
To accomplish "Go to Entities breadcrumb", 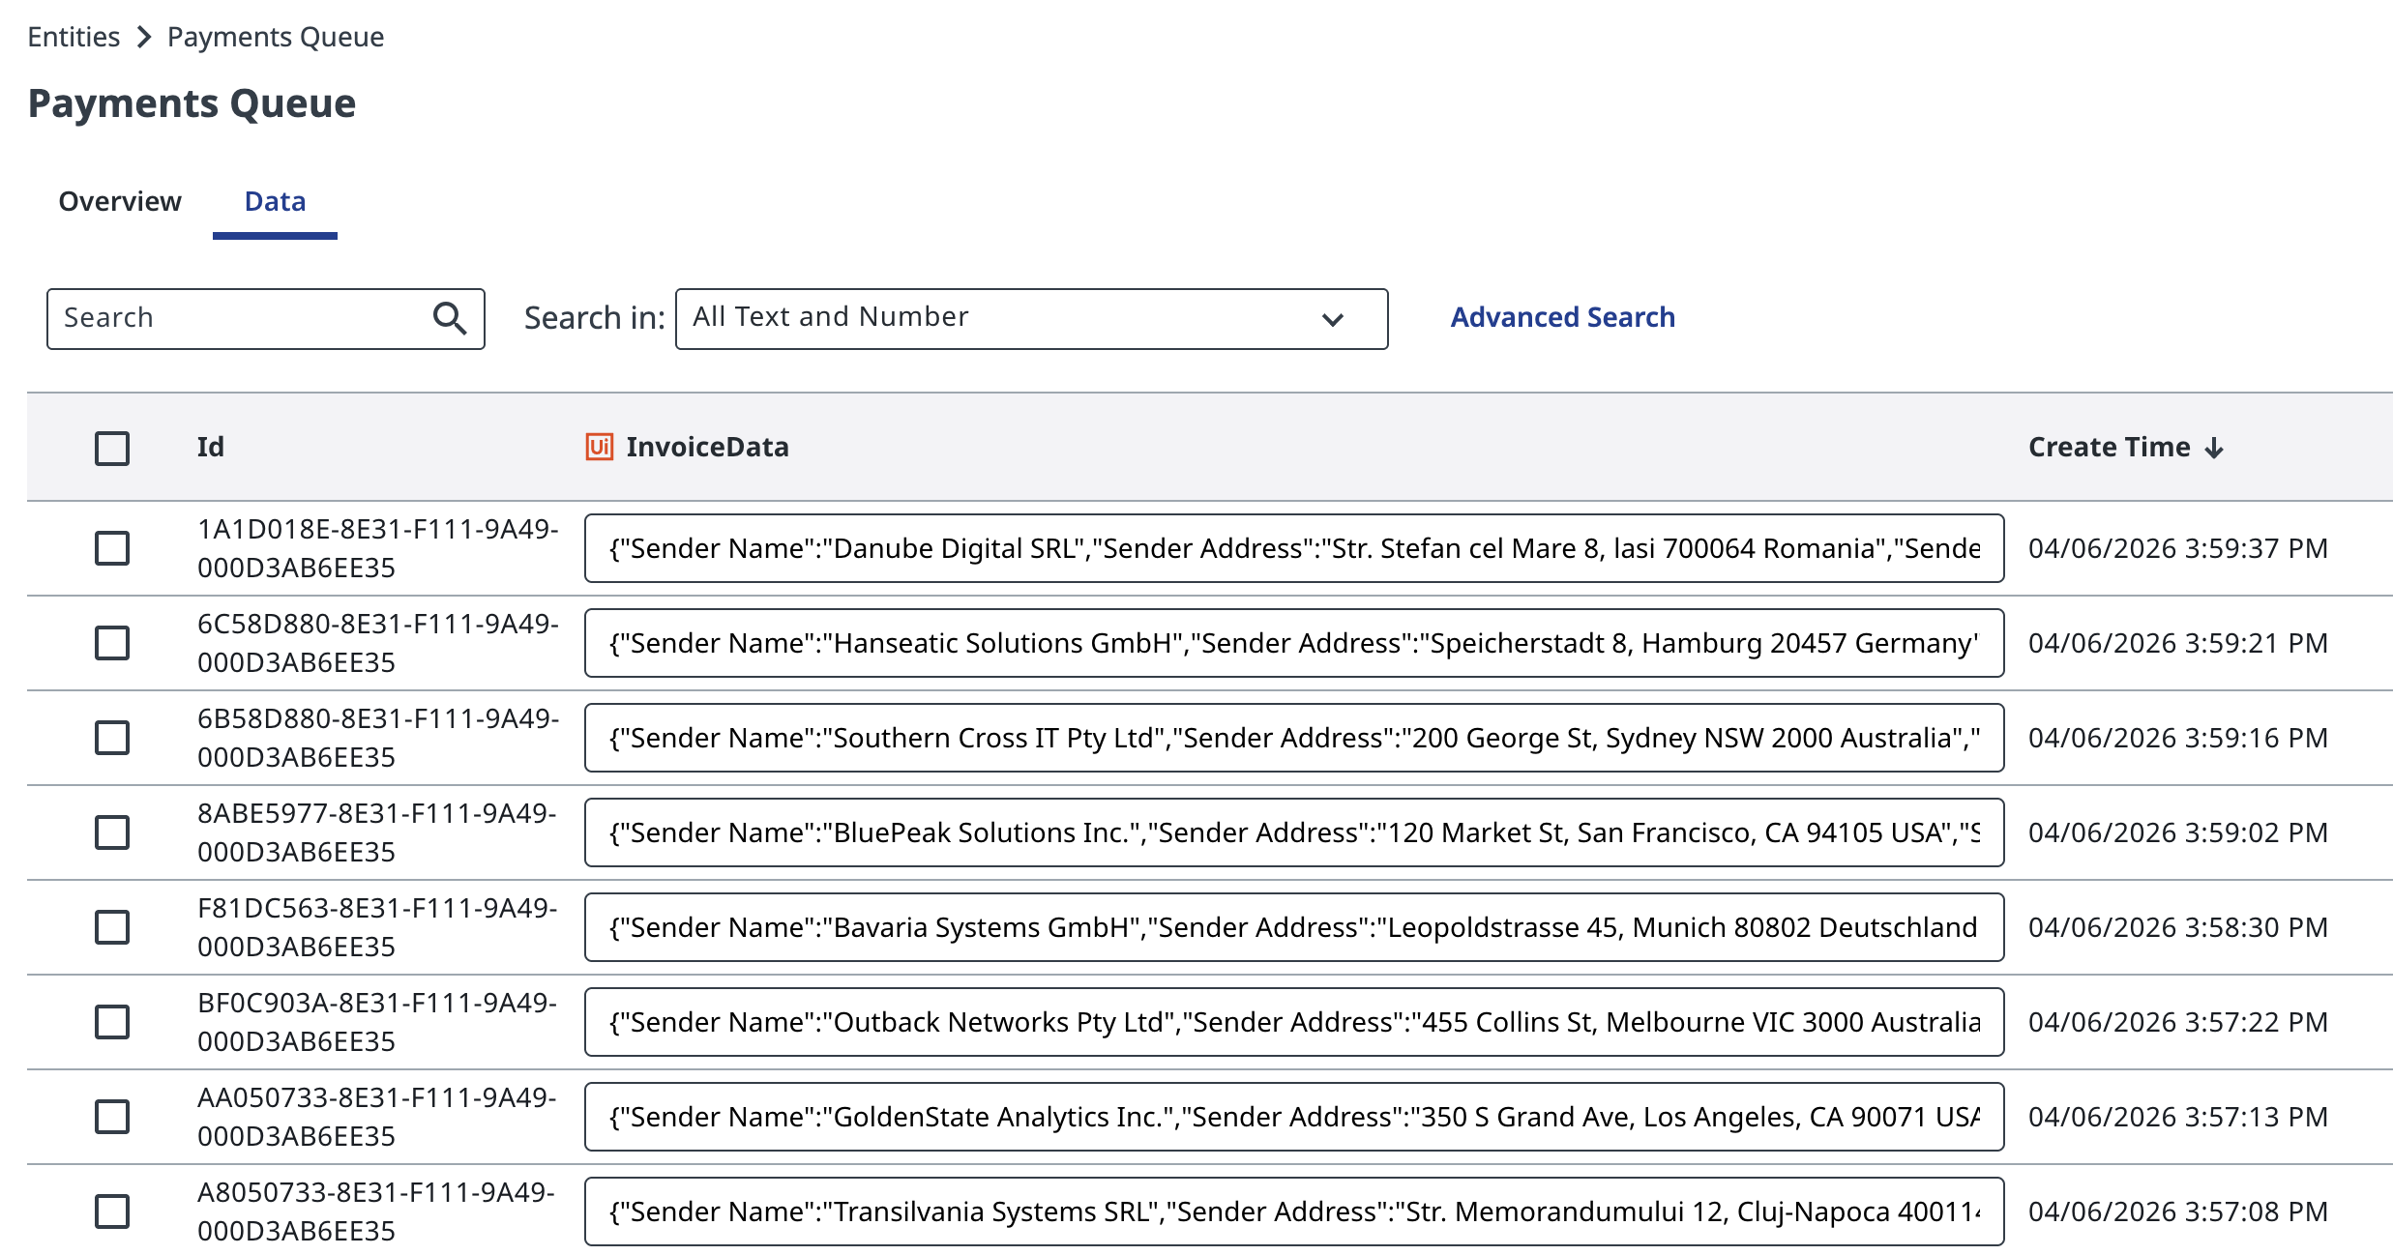I will coord(74,37).
